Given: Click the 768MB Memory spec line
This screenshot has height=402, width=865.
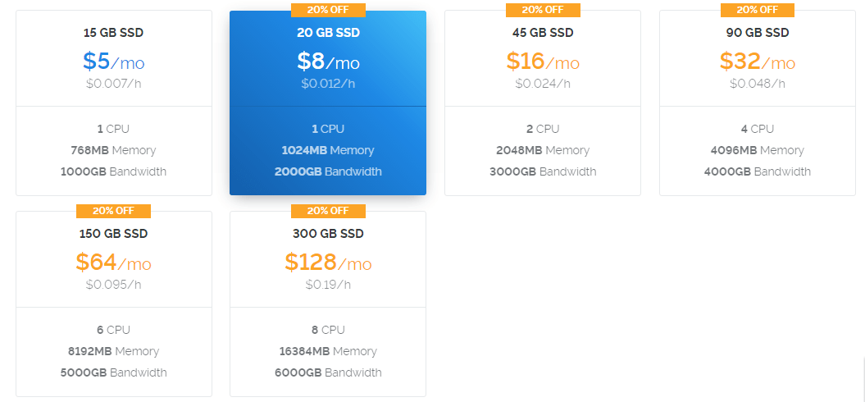Looking at the screenshot, I should [114, 150].
